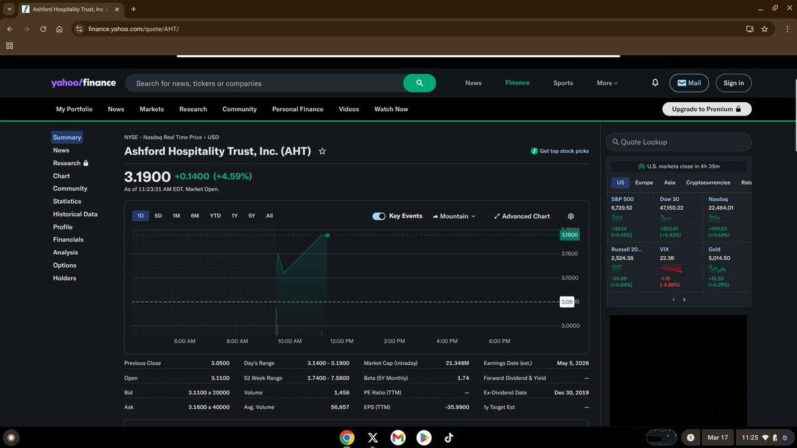The width and height of the screenshot is (797, 448).
Task: Click the browser back arrow
Action: [10, 29]
